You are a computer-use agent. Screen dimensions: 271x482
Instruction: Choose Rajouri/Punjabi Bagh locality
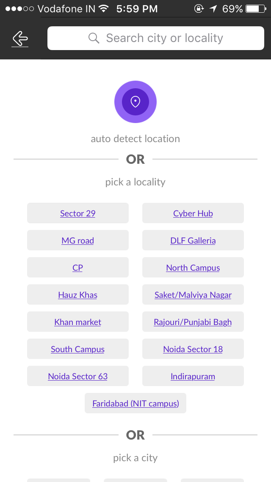[193, 322]
